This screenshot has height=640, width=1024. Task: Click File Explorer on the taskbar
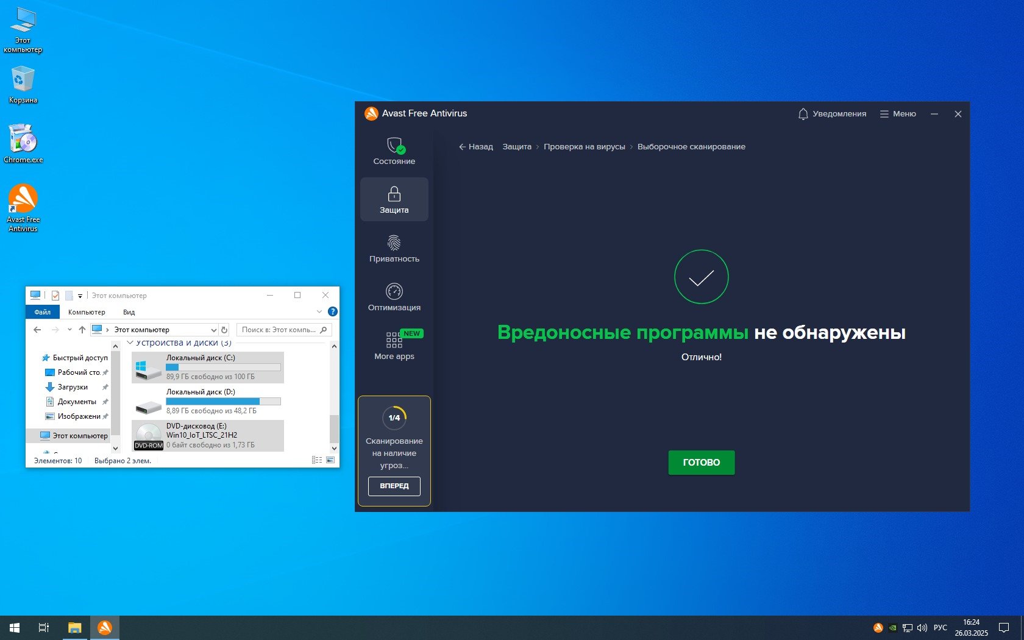point(74,628)
